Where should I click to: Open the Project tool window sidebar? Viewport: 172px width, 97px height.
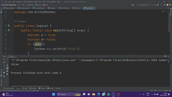(x=1, y=10)
